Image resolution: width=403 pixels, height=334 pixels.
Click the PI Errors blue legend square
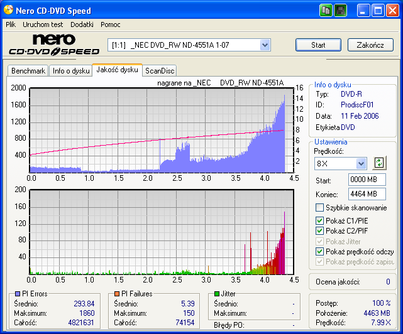tap(18, 294)
